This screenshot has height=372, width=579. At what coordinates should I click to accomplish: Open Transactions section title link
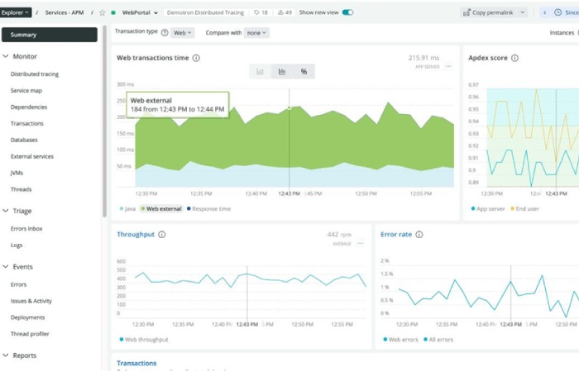tap(136, 363)
